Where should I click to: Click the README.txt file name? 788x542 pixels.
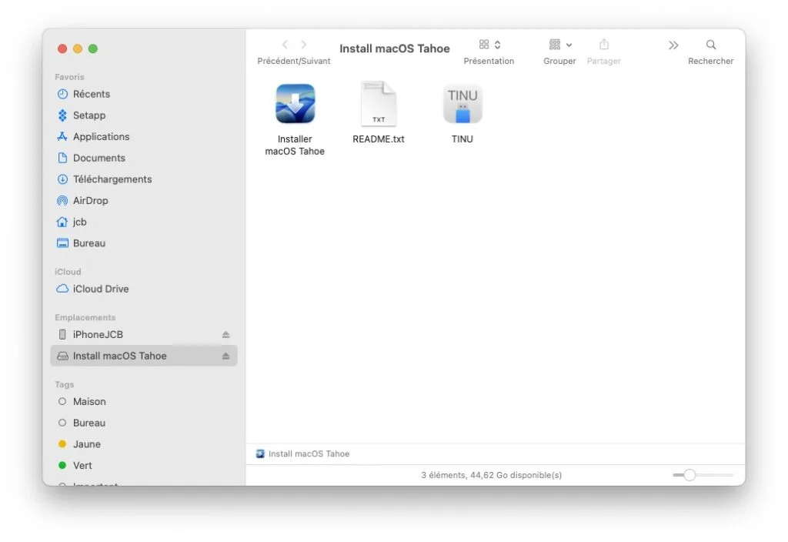click(379, 139)
